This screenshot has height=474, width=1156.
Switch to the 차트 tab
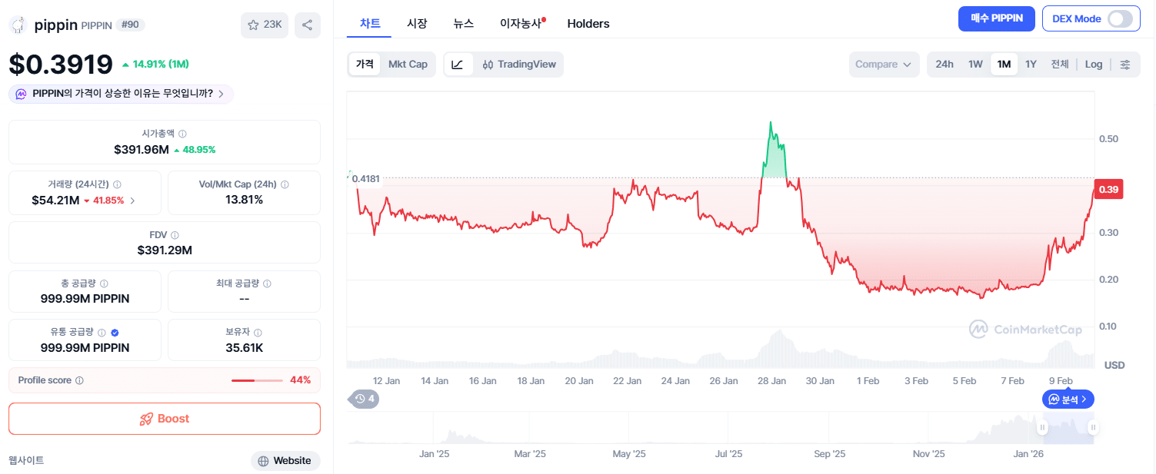370,23
